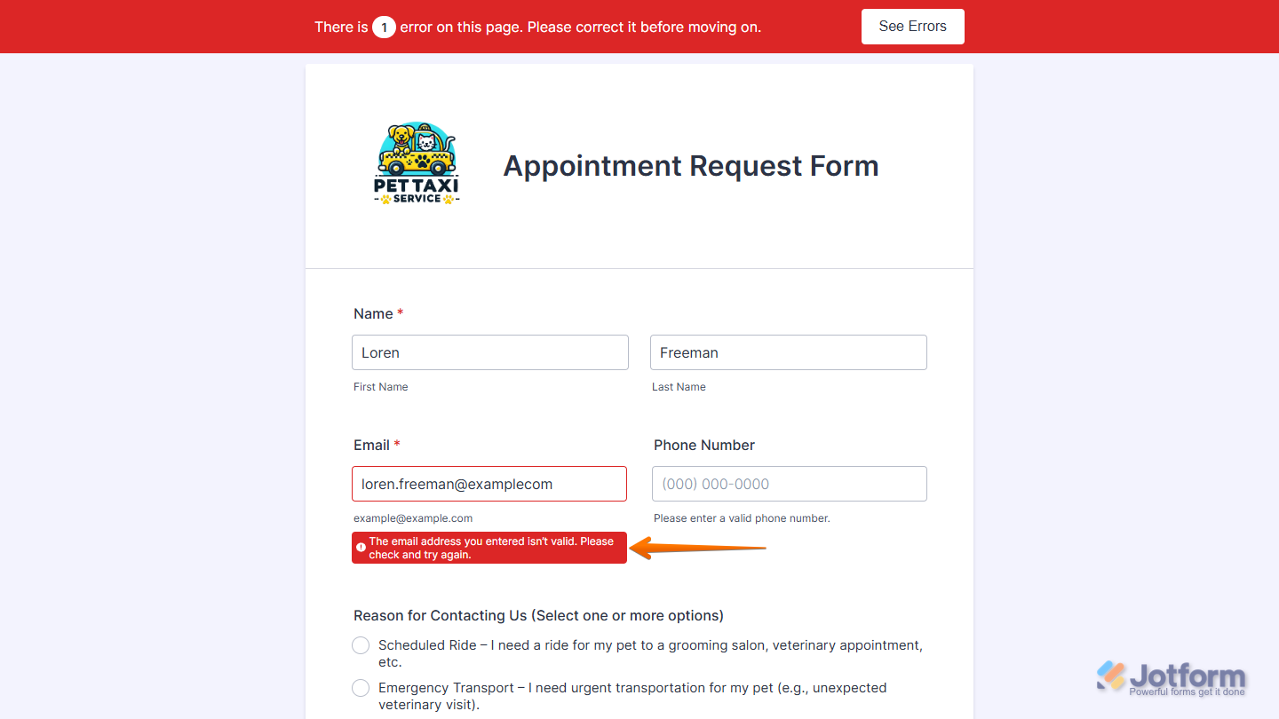This screenshot has height=719, width=1279.
Task: Click the See Errors button
Action: pyautogui.click(x=912, y=27)
